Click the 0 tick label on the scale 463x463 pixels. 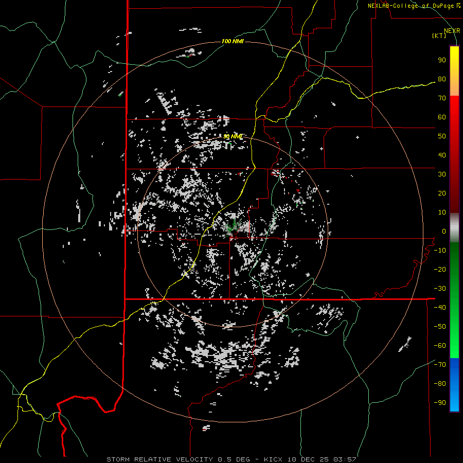(x=444, y=232)
